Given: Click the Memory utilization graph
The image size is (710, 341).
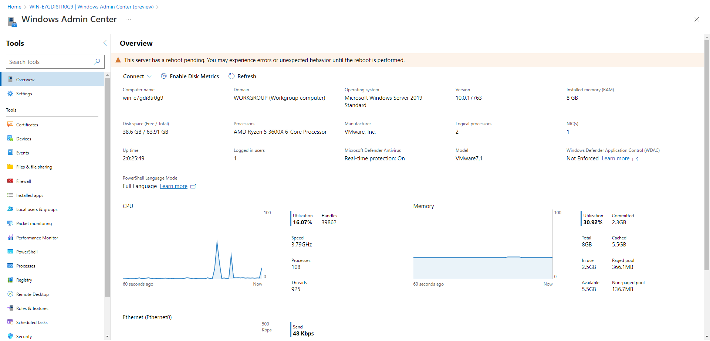Looking at the screenshot, I should [483, 245].
